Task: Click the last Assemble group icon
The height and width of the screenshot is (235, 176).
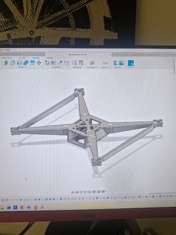Action: click(67, 63)
